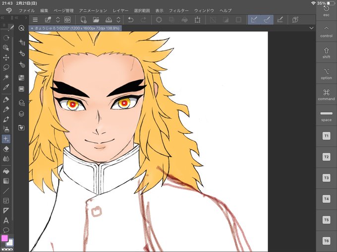
Task: Click the Clear (dotted circle) icon
Action: coord(159,20)
